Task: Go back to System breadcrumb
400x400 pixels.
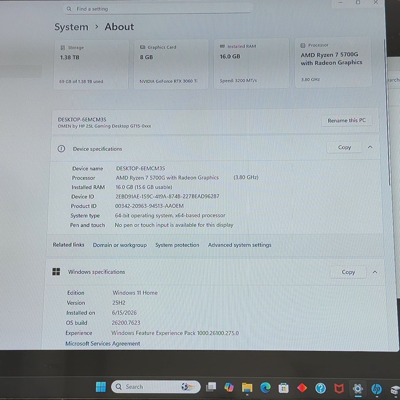Action: [x=71, y=27]
